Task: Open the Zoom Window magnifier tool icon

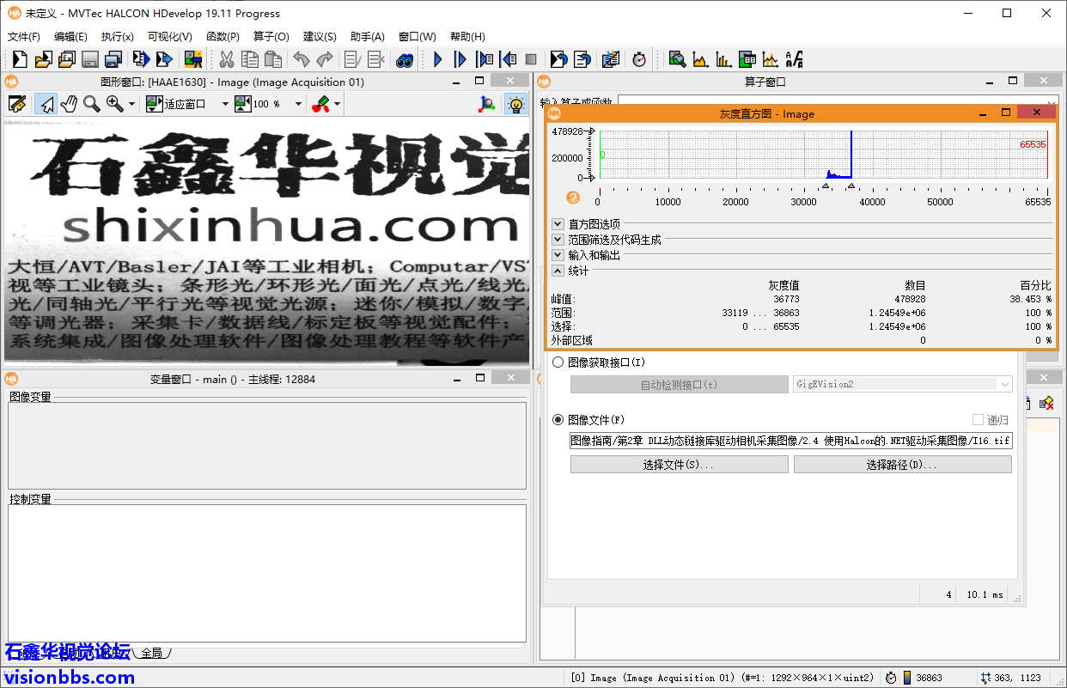Action: point(678,59)
